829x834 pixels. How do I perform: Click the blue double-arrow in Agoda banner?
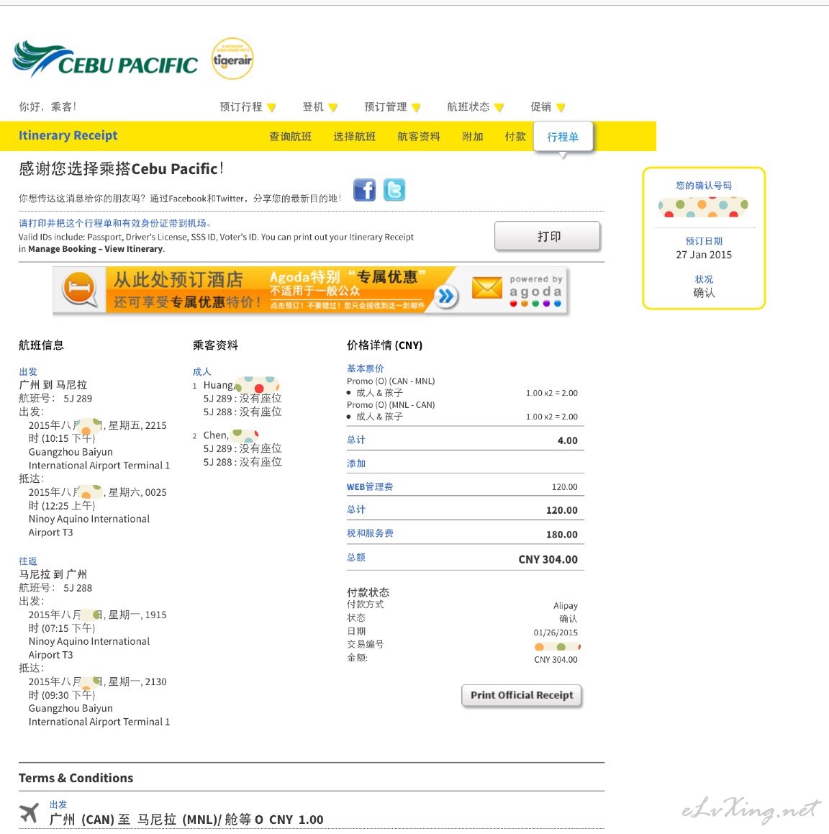[x=445, y=296]
